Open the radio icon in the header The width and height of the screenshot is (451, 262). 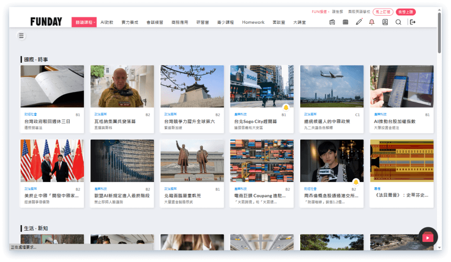pyautogui.click(x=332, y=22)
